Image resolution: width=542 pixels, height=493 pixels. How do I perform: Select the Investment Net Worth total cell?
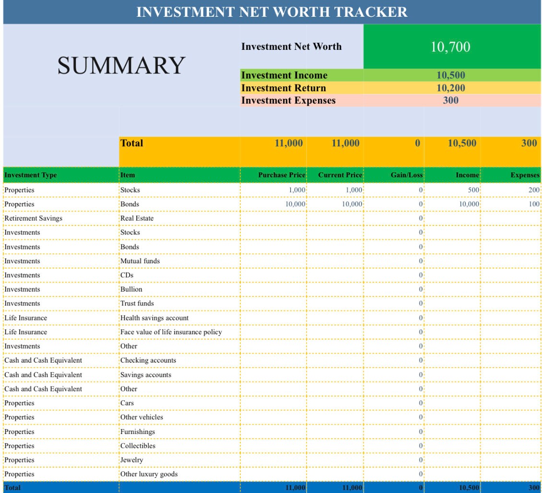pyautogui.click(x=451, y=46)
